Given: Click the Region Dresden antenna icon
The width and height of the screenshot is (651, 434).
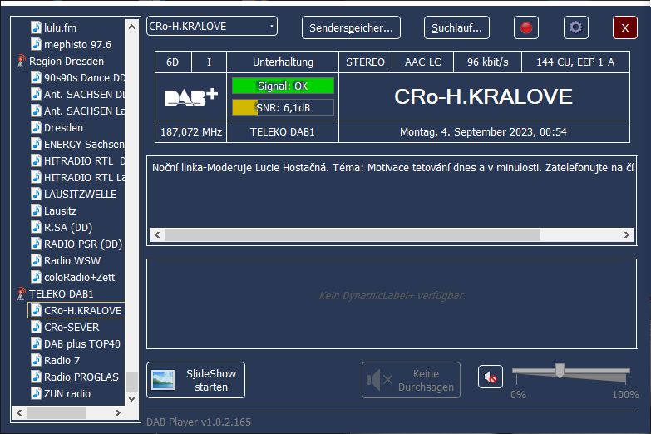Looking at the screenshot, I should pyautogui.click(x=21, y=62).
